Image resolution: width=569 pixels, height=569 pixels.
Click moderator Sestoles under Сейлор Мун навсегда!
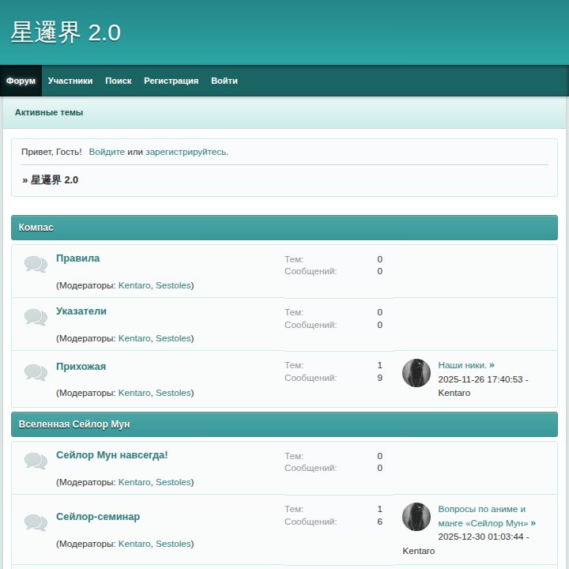173,482
